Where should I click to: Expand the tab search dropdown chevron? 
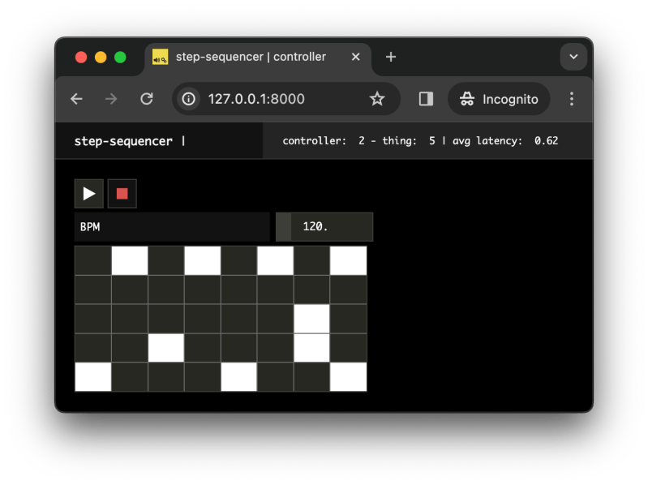coord(573,57)
